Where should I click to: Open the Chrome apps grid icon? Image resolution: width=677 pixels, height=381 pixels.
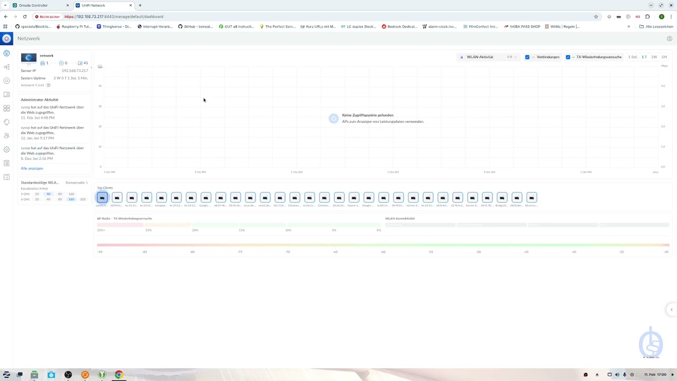5,26
